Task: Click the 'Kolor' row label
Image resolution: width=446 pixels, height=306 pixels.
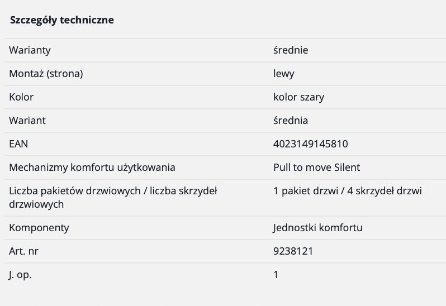Action: (x=21, y=97)
